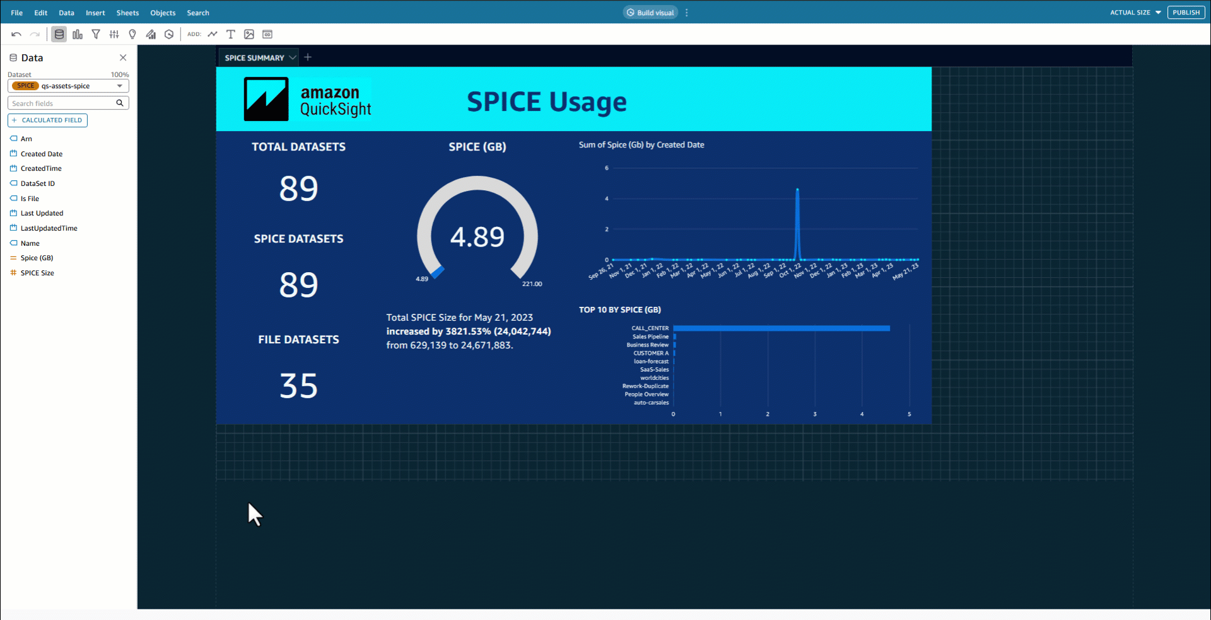Viewport: 1211px width, 620px height.
Task: Open the Filter pane funnel icon
Action: pyautogui.click(x=96, y=35)
